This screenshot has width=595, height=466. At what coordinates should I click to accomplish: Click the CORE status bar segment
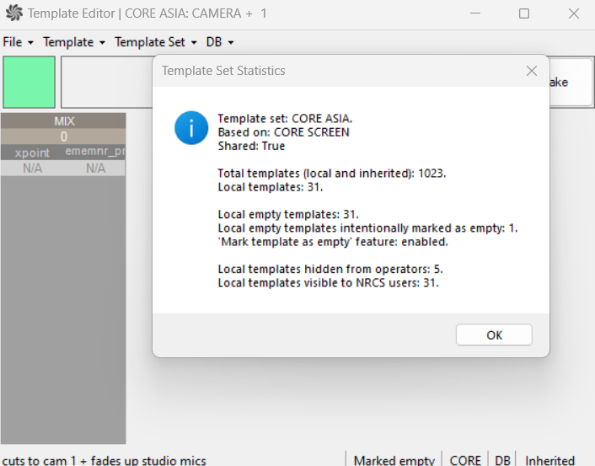pos(465,460)
